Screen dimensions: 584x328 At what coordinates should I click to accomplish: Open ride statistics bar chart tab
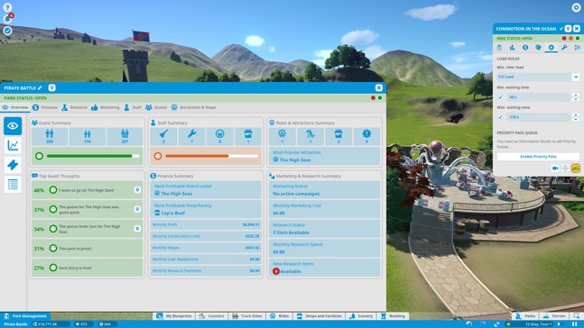pyautogui.click(x=512, y=47)
